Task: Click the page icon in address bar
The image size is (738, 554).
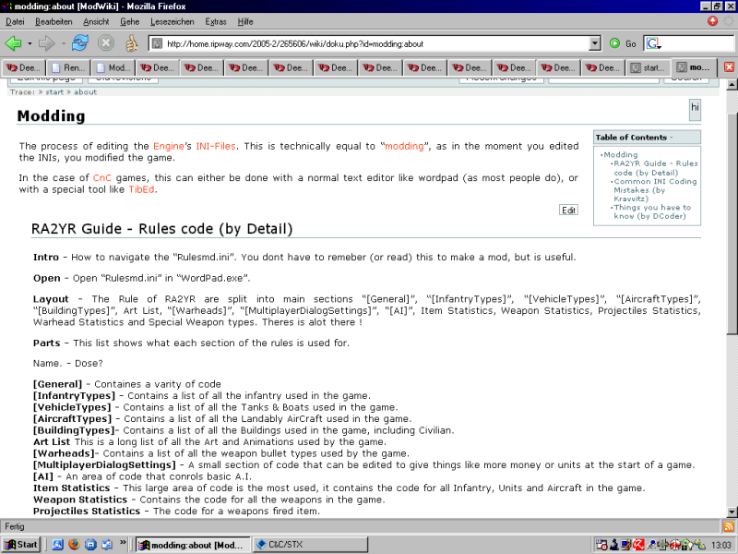Action: pyautogui.click(x=157, y=43)
